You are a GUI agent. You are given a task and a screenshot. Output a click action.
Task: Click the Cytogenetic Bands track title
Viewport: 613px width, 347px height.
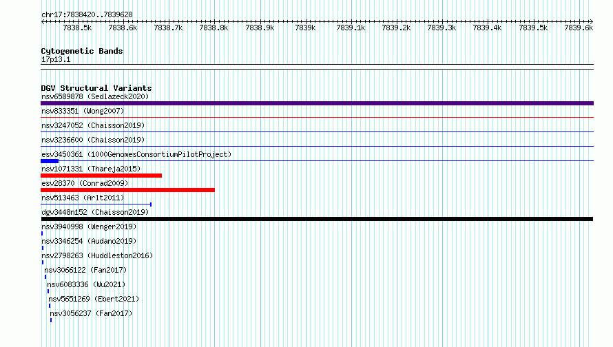(82, 51)
